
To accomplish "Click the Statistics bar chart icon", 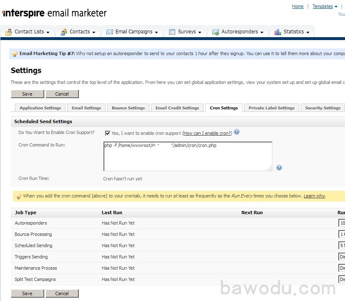I will click(x=278, y=32).
